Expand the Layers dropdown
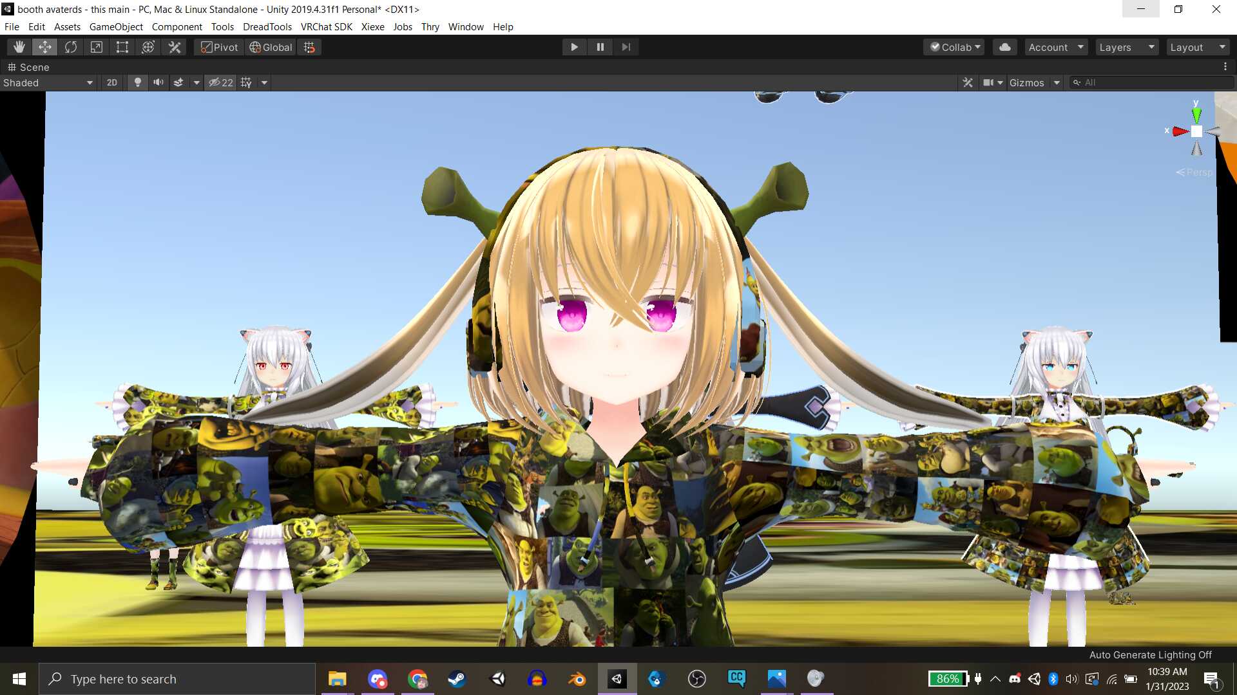 [x=1126, y=47]
